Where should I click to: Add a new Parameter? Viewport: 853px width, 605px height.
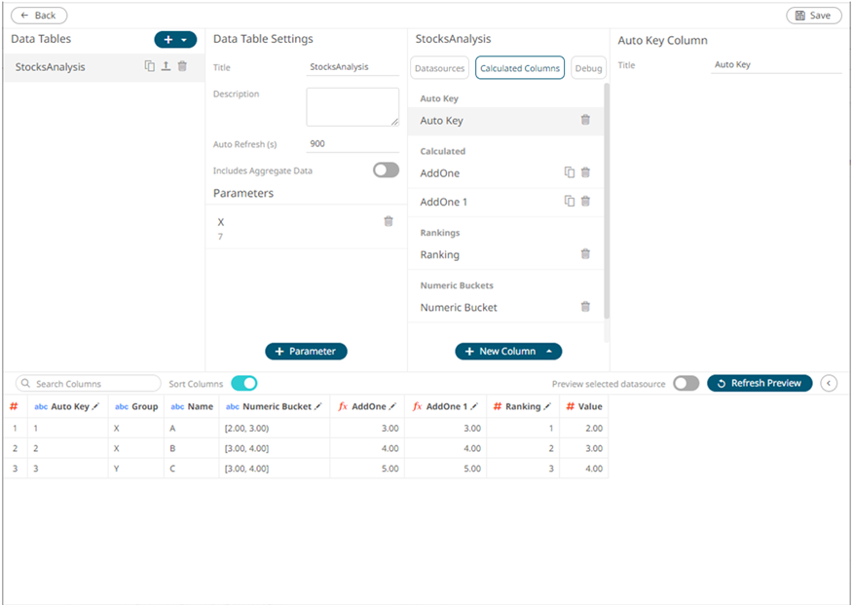306,351
